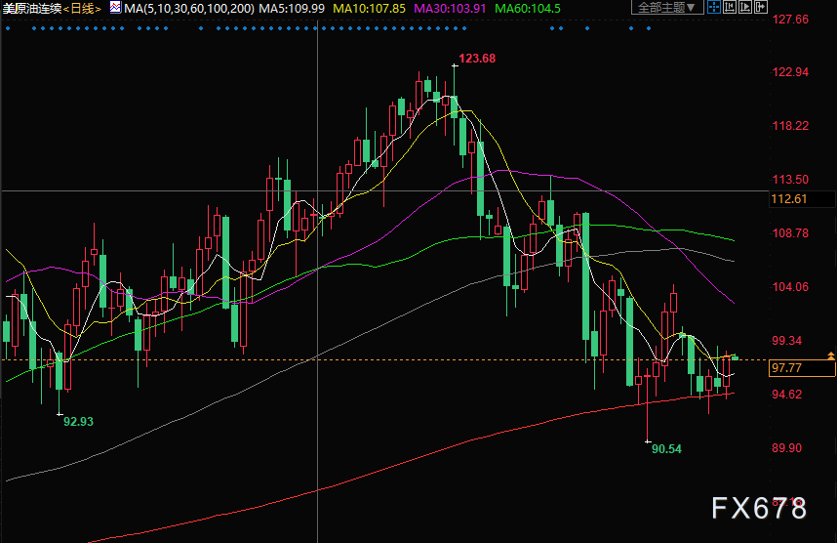837x543 pixels.
Task: Click the last green candle at the right edge
Action: [x=735, y=357]
